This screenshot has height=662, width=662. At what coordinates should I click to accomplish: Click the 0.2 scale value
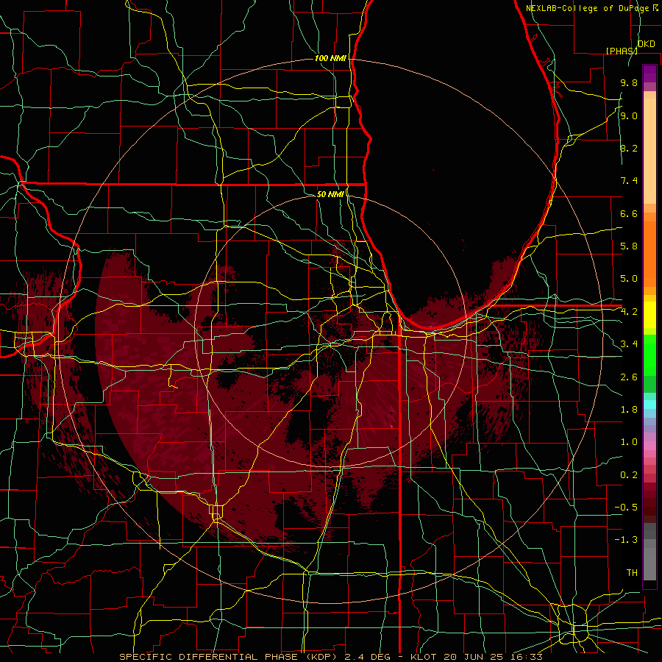pos(629,475)
